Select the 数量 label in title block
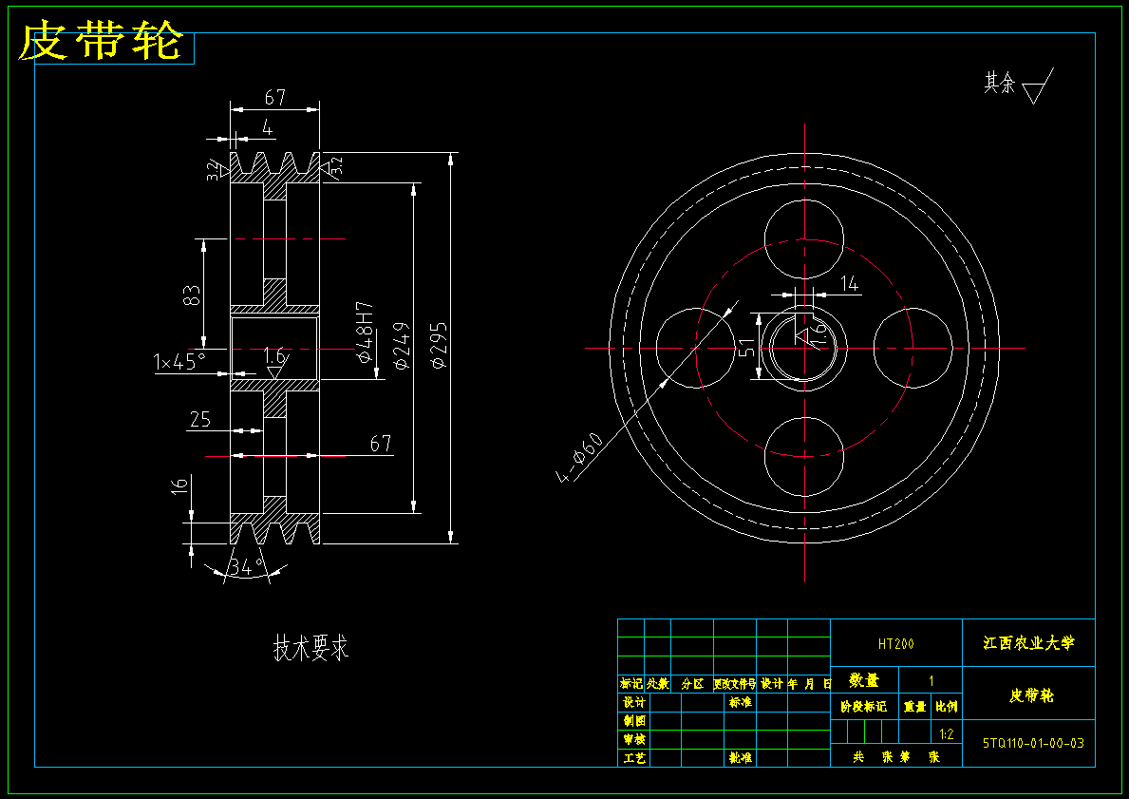Screen dimensions: 1129x799 point(864,679)
